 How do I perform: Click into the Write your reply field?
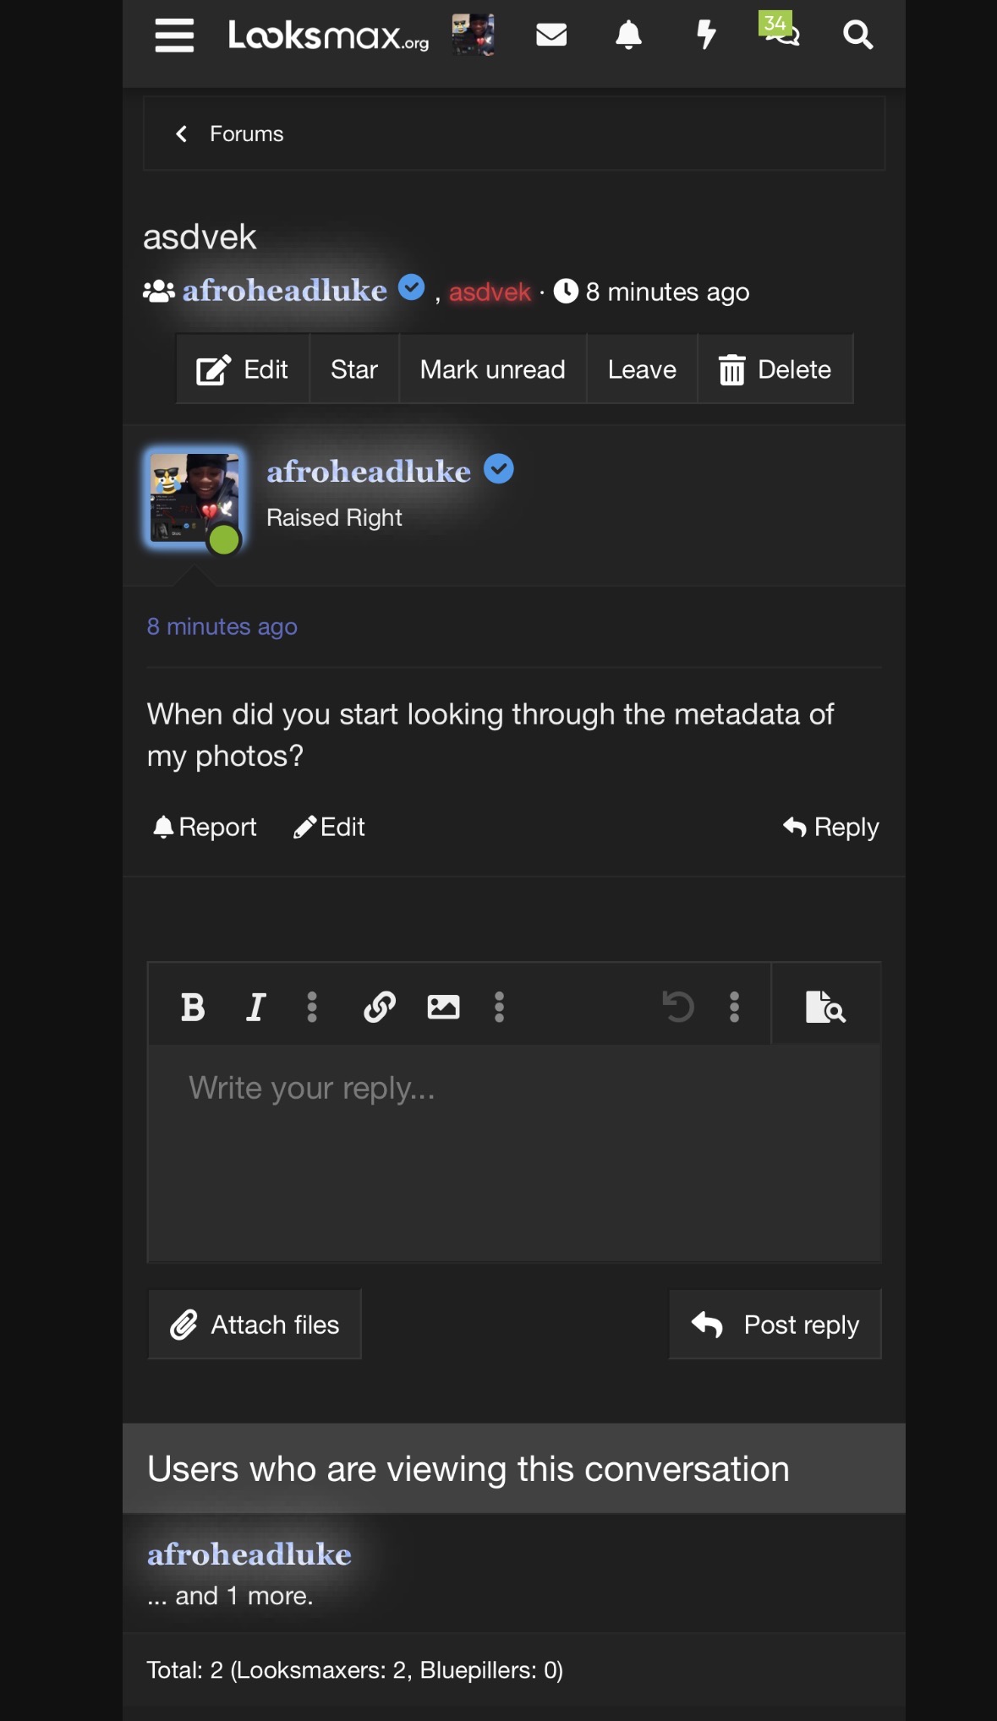click(514, 1153)
